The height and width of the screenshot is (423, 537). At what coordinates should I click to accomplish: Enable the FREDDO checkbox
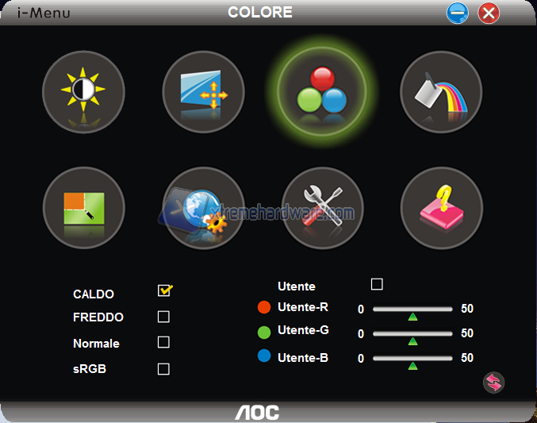coord(163,317)
